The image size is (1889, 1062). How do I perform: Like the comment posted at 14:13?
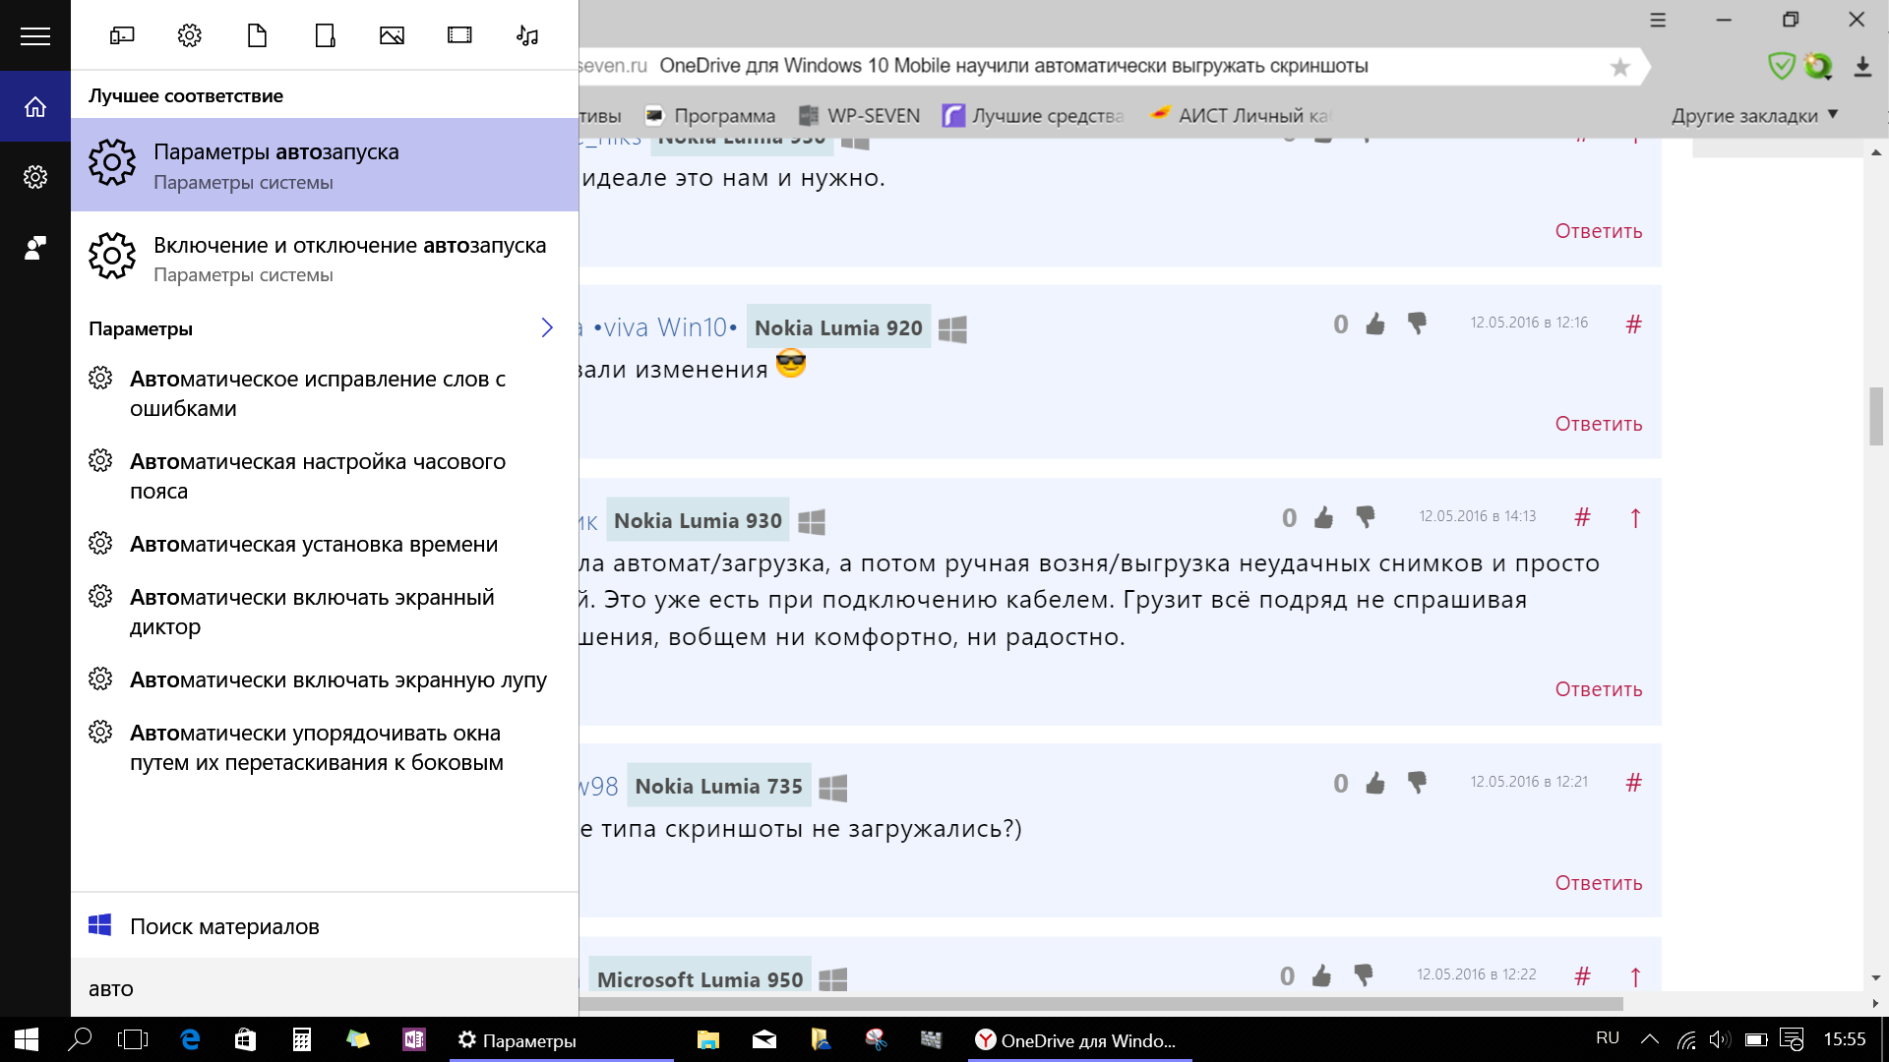(x=1323, y=517)
